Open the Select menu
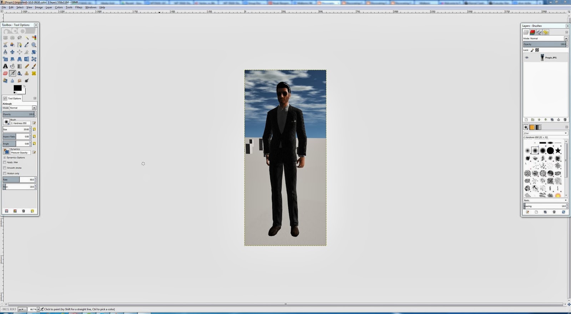Viewport: 571px width, 314px height. click(x=20, y=7)
